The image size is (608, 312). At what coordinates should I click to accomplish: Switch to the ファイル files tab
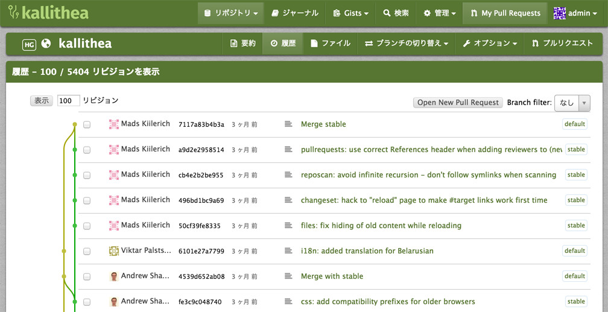tap(331, 43)
